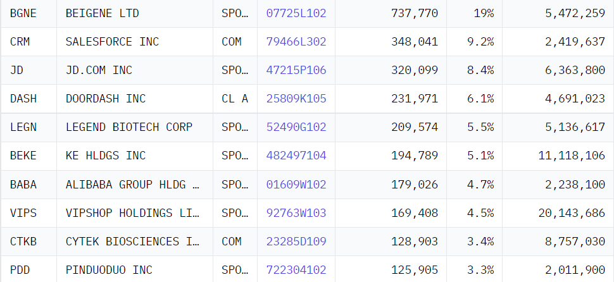Image resolution: width=614 pixels, height=282 pixels.
Task: Open CUSIP link 23285D109 for Cytek
Action: coord(296,242)
